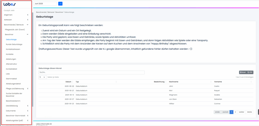
Task: Sort table by Typ column
Action: tap(77, 82)
